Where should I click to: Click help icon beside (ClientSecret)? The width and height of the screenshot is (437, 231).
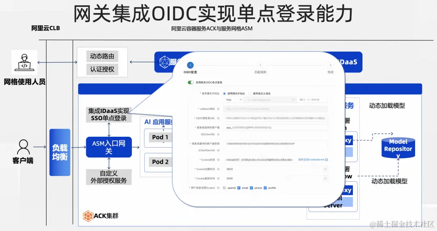click(218, 150)
